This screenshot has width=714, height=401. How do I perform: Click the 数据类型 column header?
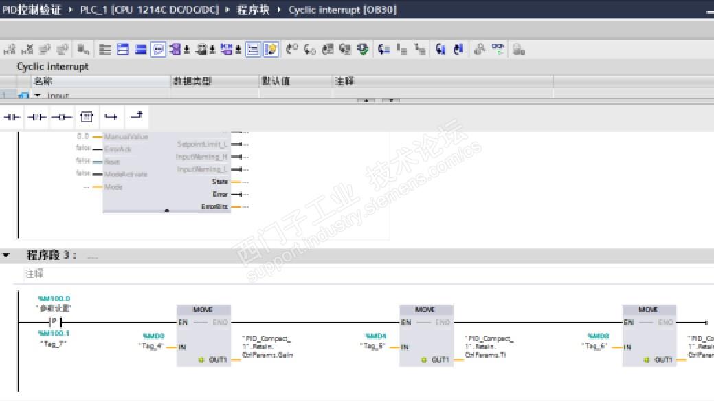(x=215, y=81)
